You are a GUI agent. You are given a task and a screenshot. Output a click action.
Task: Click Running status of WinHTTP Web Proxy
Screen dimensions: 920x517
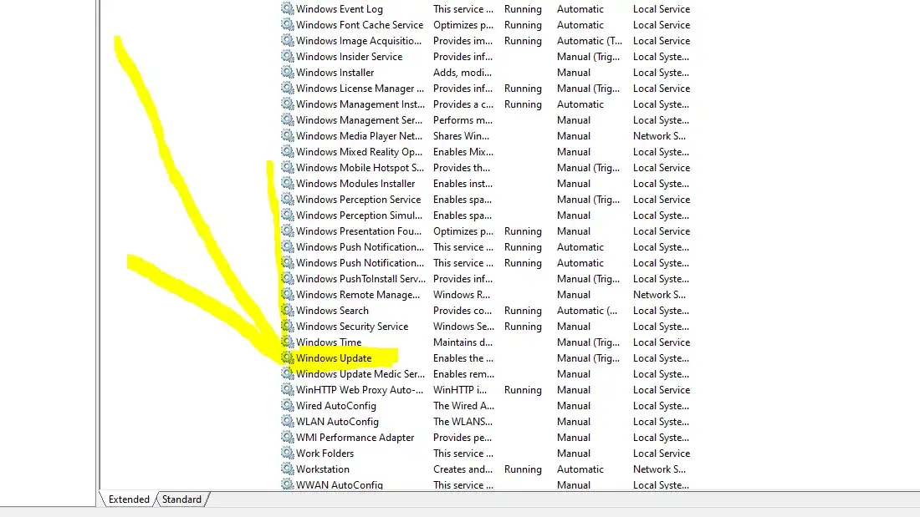coord(523,390)
